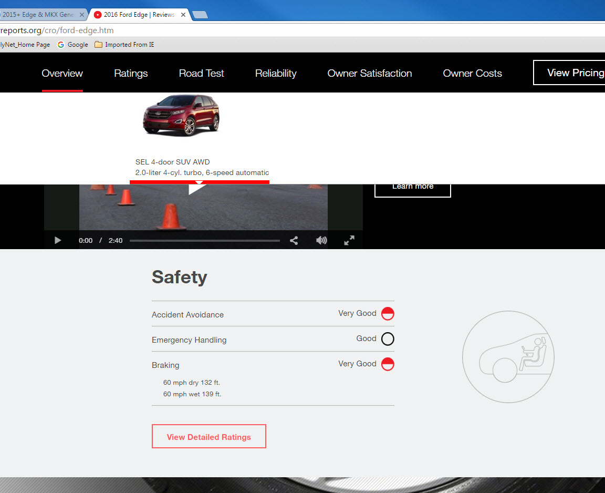Image resolution: width=605 pixels, height=493 pixels.
Task: Close the 2016 Ford Edge Reviews tab
Action: pos(183,15)
